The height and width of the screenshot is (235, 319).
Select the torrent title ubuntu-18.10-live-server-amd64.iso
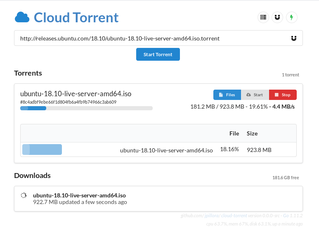76,94
